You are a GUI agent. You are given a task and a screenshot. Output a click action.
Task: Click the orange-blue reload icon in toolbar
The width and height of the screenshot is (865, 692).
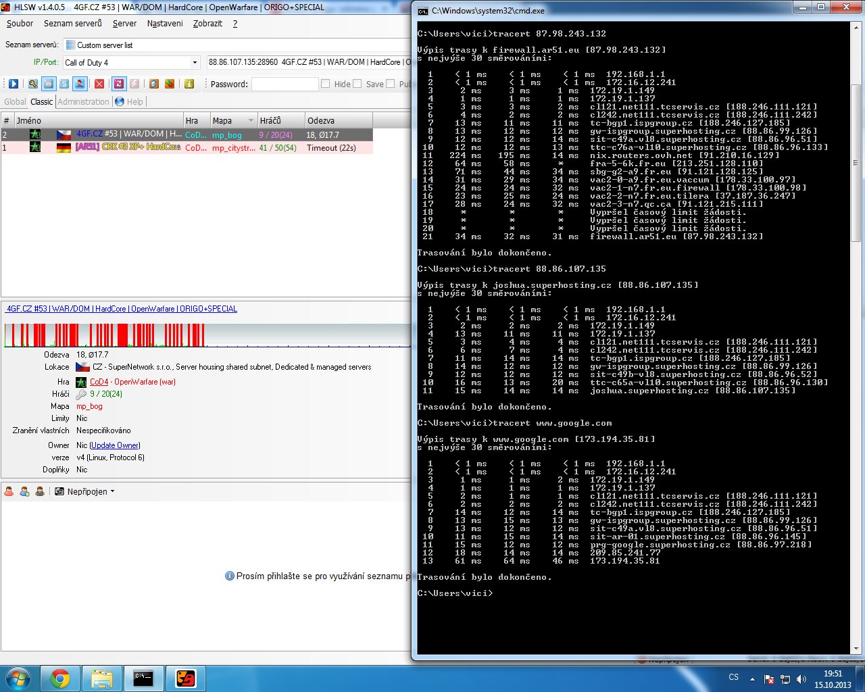point(154,84)
